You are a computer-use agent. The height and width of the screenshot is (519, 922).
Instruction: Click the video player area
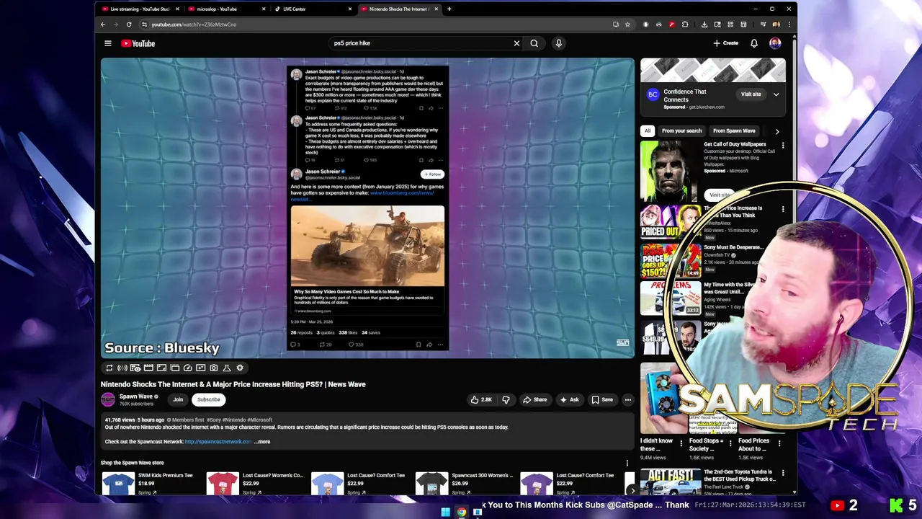367,208
